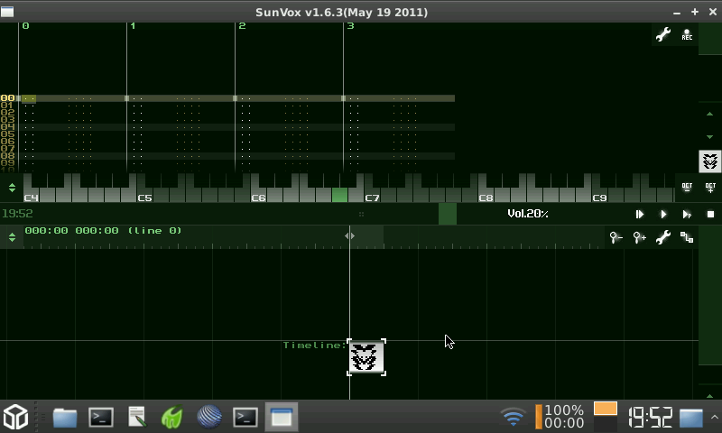Click the keyboard panel divider up-down arrows
The image size is (722, 433).
coord(12,188)
